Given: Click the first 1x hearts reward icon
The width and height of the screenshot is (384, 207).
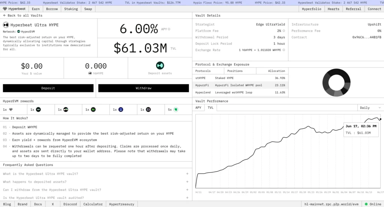Looking at the screenshot, I should (x=11, y=110).
